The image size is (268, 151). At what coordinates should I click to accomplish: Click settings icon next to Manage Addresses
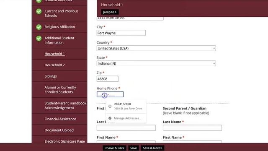[x=110, y=118]
